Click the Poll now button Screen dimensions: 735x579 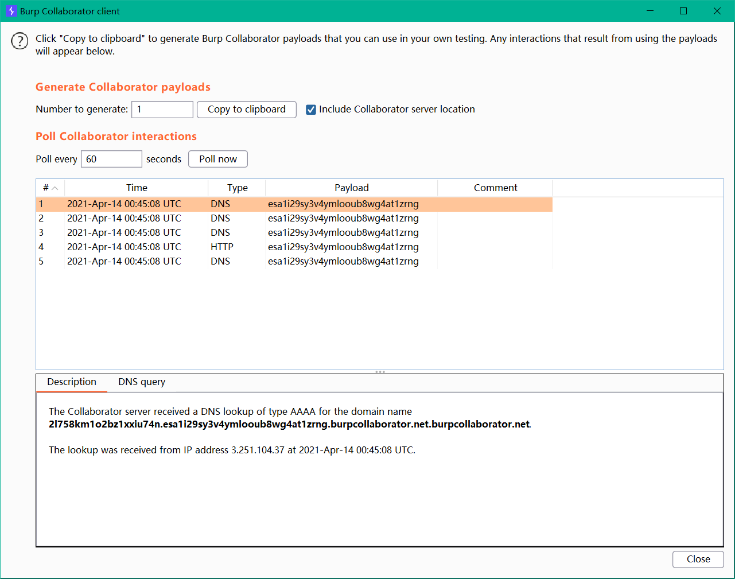pyautogui.click(x=218, y=159)
